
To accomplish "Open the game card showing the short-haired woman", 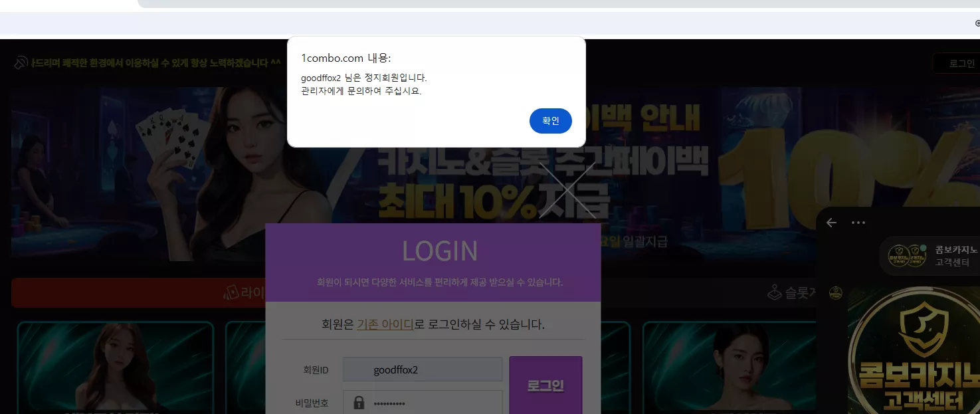I will [729, 367].
